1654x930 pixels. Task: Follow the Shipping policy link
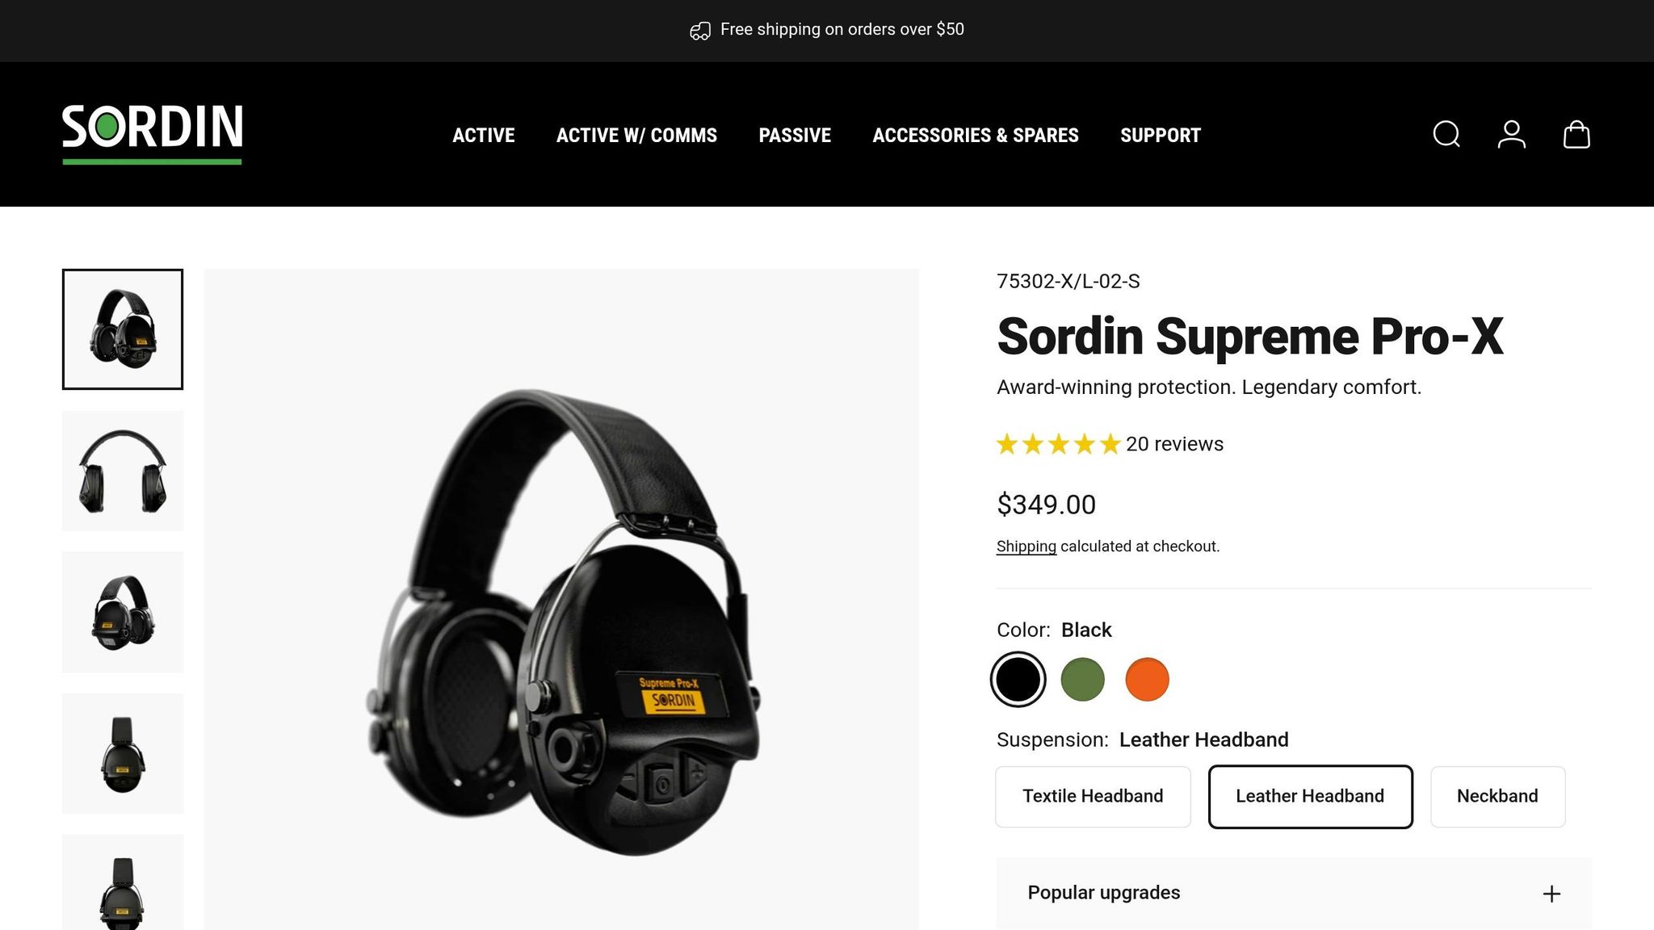pyautogui.click(x=1026, y=547)
